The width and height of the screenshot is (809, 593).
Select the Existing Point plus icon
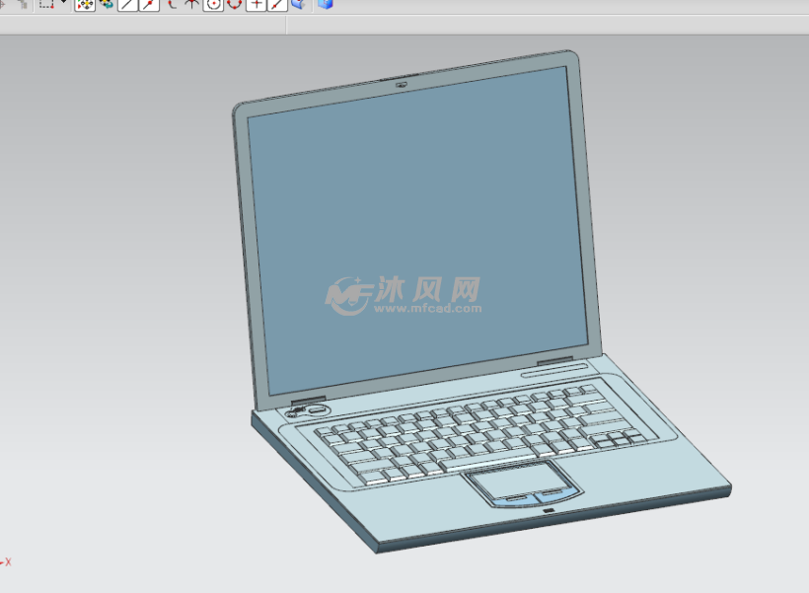tap(256, 4)
